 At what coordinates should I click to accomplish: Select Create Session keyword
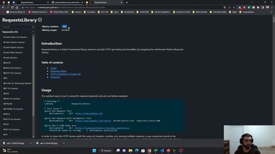coord(10,58)
